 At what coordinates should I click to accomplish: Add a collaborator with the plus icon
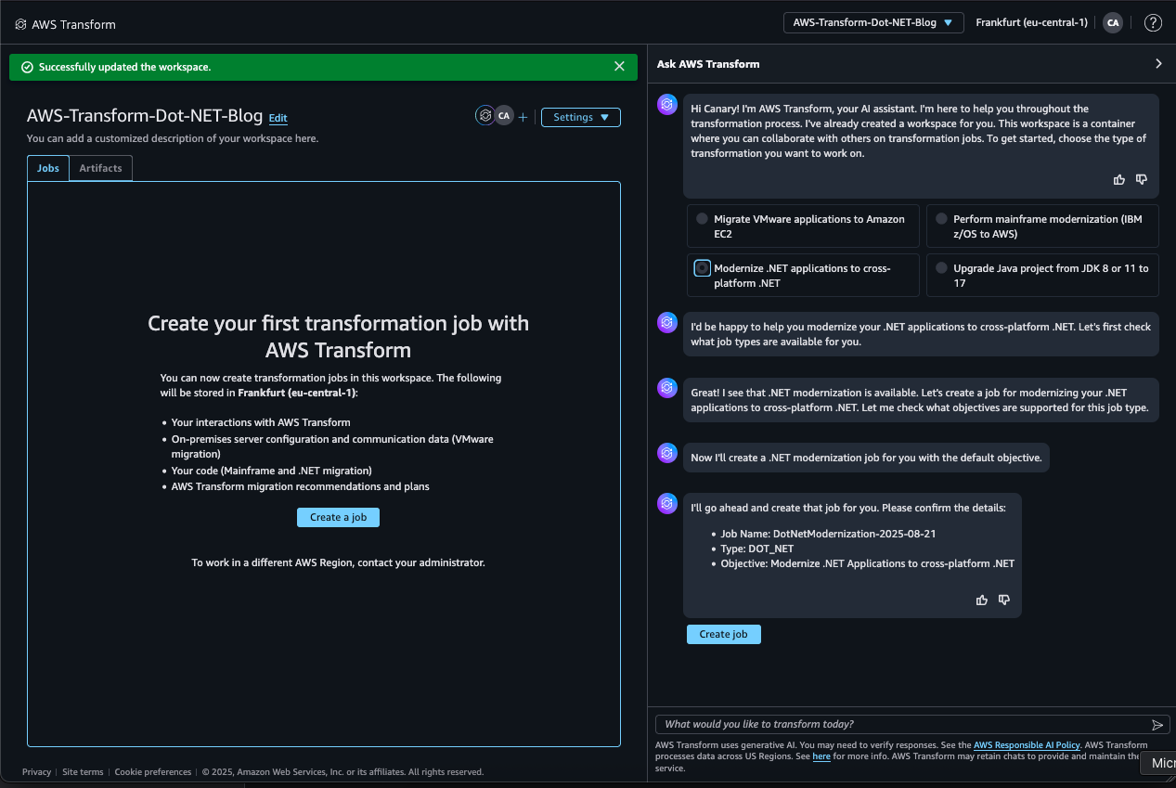click(523, 117)
